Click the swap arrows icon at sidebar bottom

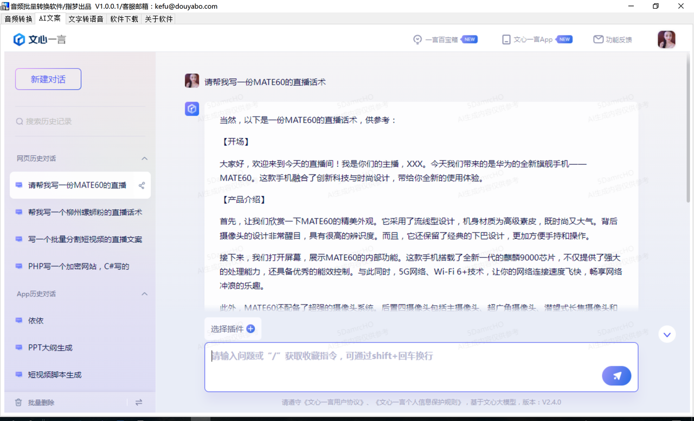pyautogui.click(x=139, y=403)
